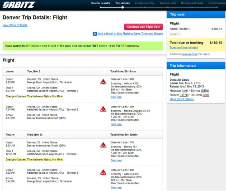The image size is (226, 191).
Task: Open the baggage fees link
Action: click(x=189, y=54)
